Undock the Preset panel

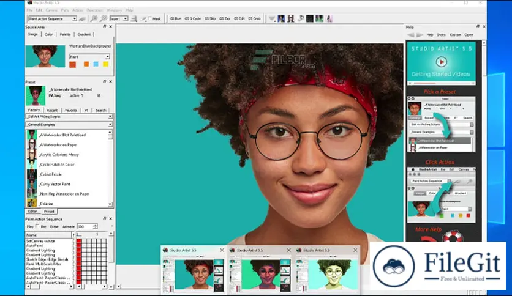(105, 81)
